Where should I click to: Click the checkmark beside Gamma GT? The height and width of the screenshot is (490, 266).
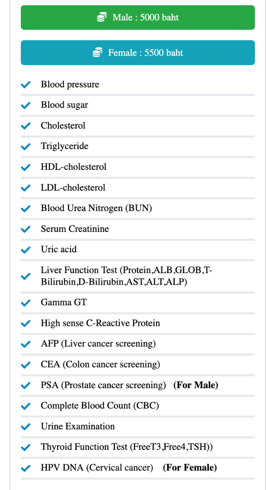point(26,303)
